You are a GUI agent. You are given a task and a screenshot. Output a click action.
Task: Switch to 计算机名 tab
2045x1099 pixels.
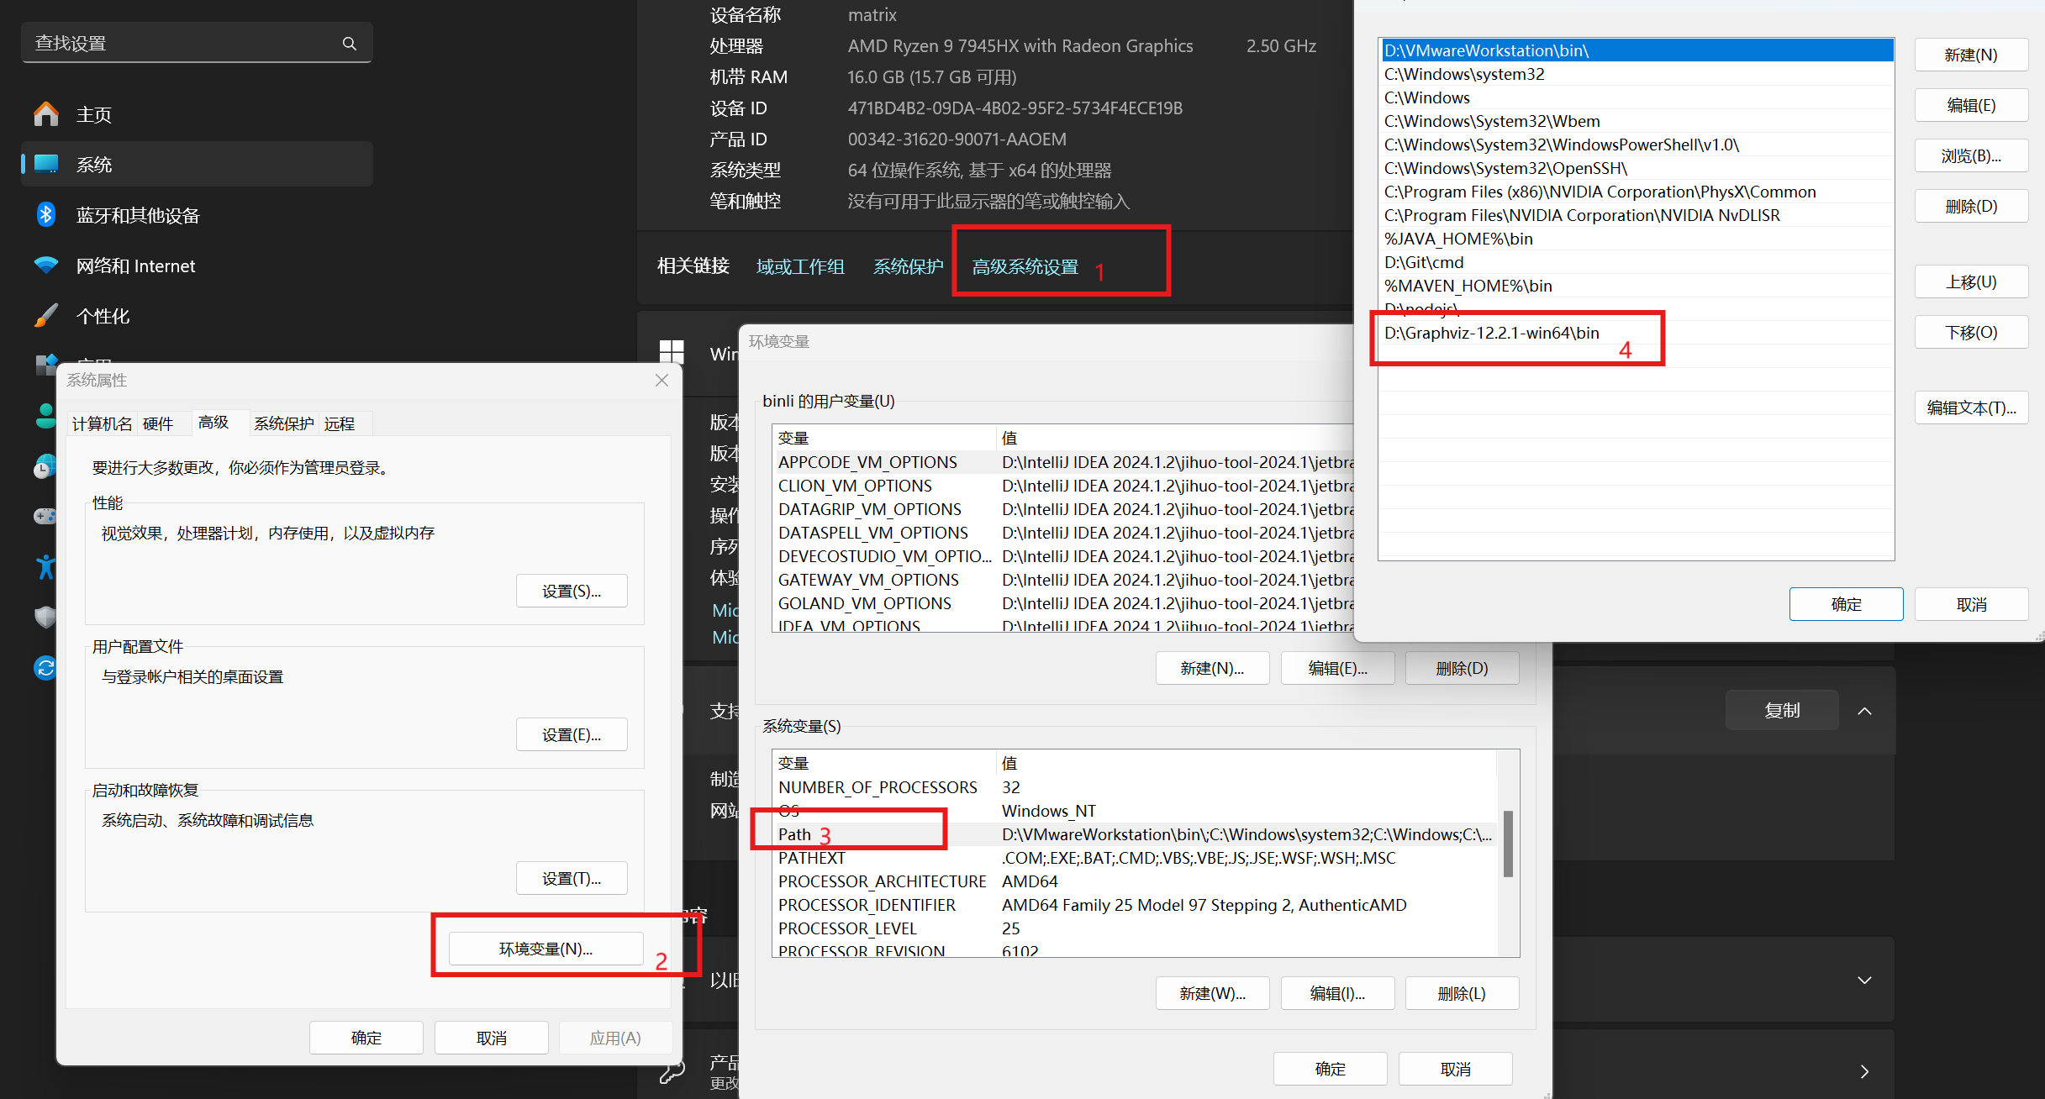102,423
